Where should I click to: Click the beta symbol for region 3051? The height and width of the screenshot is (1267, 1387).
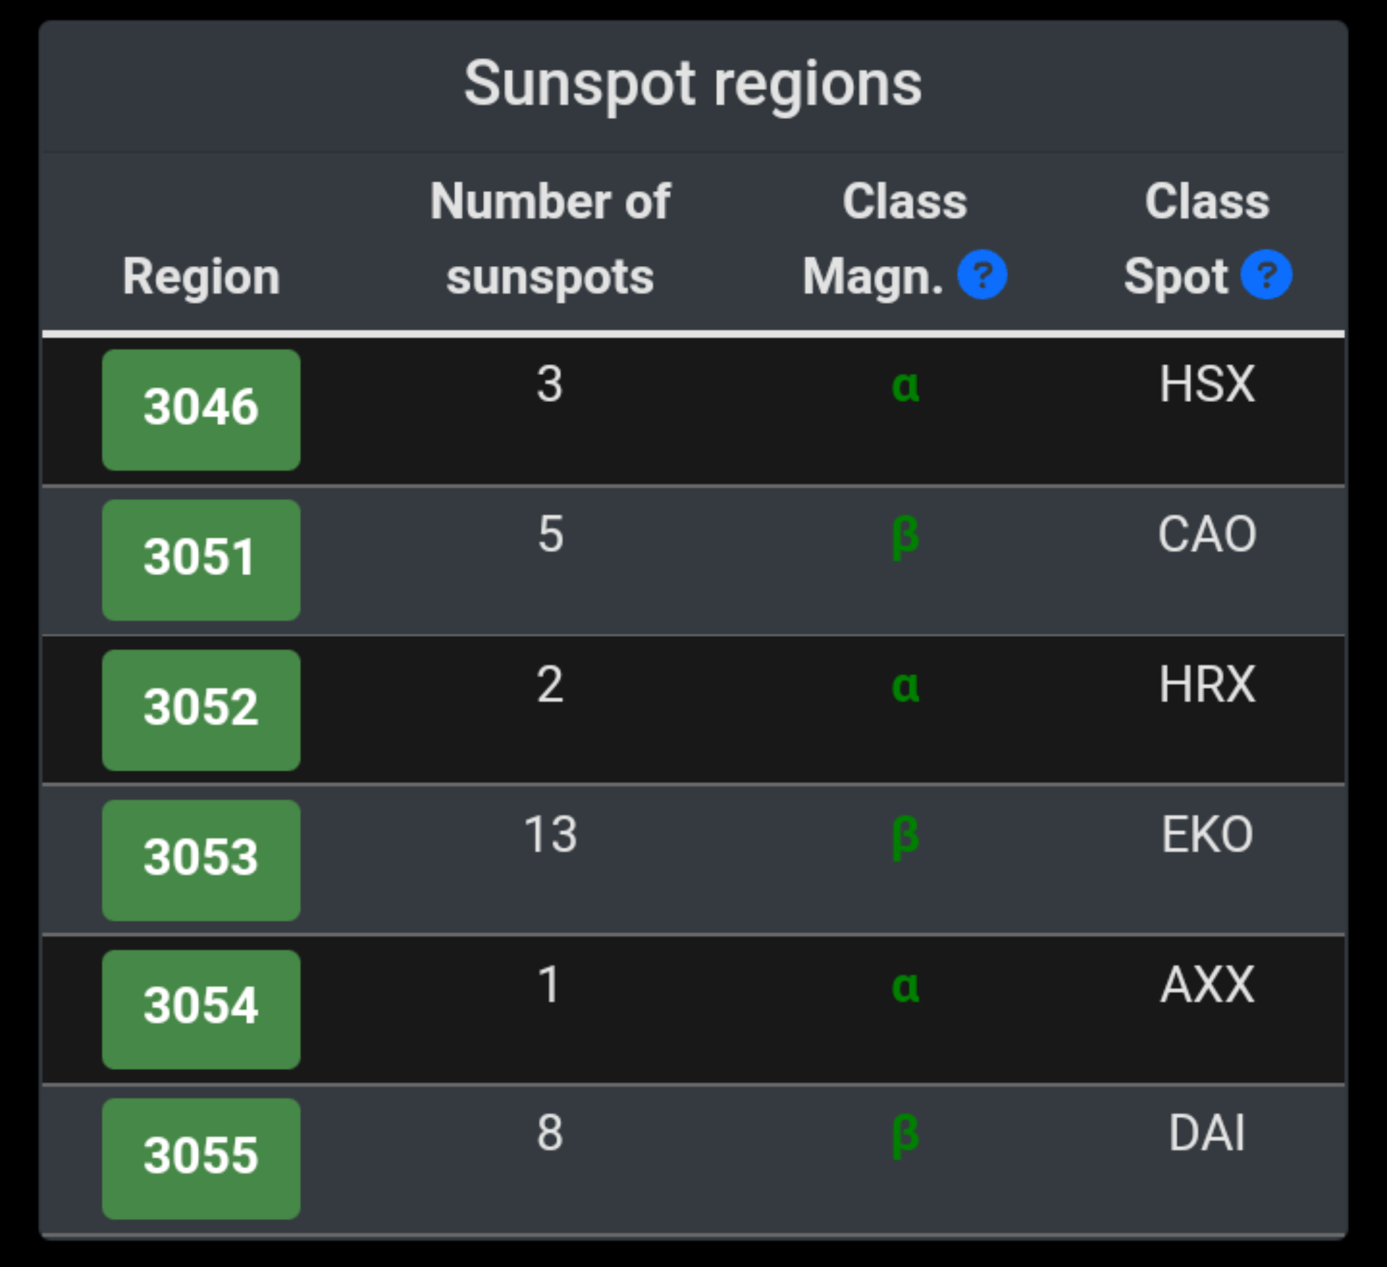click(905, 536)
